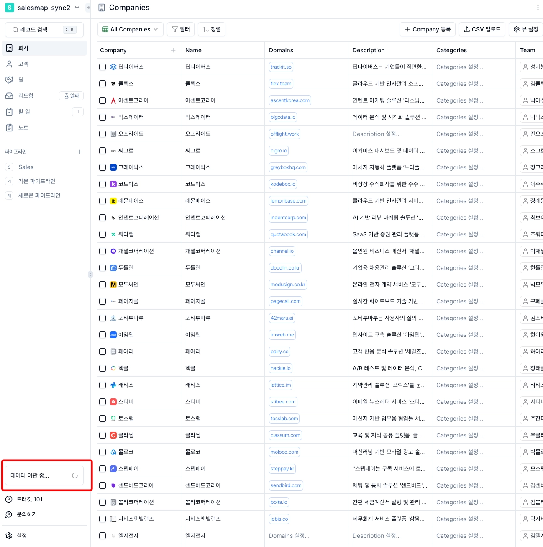Select the 페이지콜 row checkbox
543x547 pixels.
click(102, 301)
